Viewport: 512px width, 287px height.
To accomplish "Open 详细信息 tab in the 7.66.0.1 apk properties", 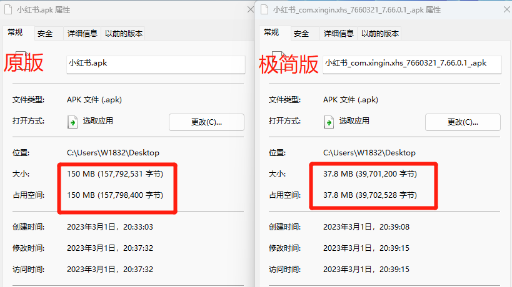I will tap(339, 34).
